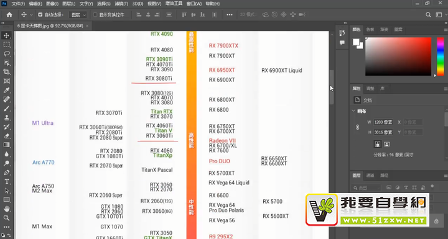Toggle the auto-select checkbox
The width and height of the screenshot is (448, 239).
pyautogui.click(x=40, y=14)
